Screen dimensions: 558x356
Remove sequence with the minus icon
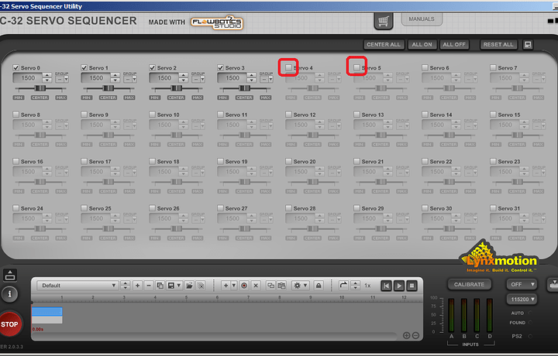pos(149,286)
